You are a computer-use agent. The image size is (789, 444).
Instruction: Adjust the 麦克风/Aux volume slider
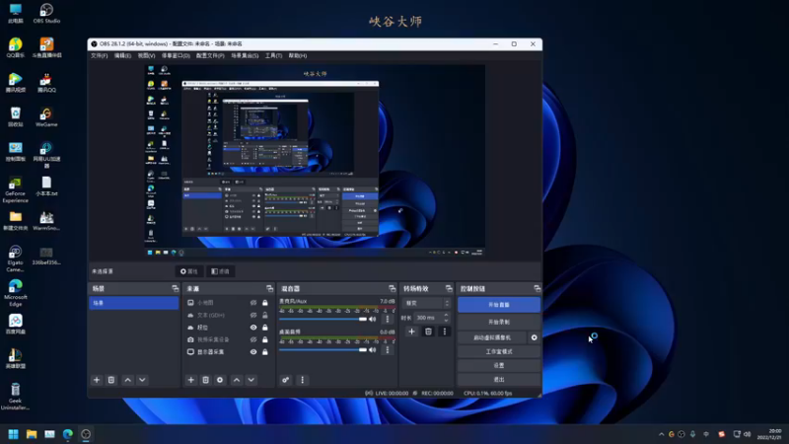click(323, 319)
